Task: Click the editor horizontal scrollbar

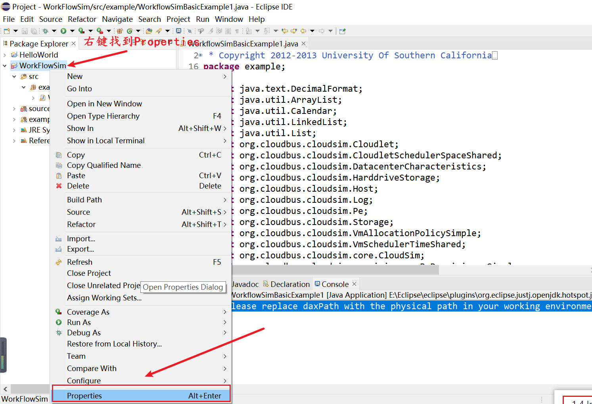Action: pos(335,270)
